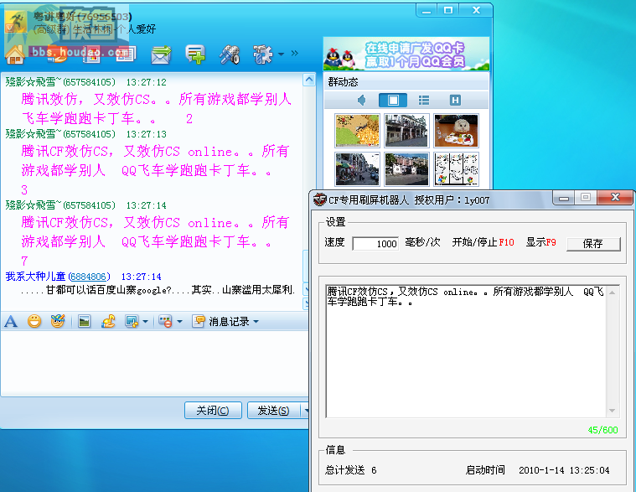Expand the block messages dropdown arrow
The height and width of the screenshot is (492, 636).
[179, 322]
